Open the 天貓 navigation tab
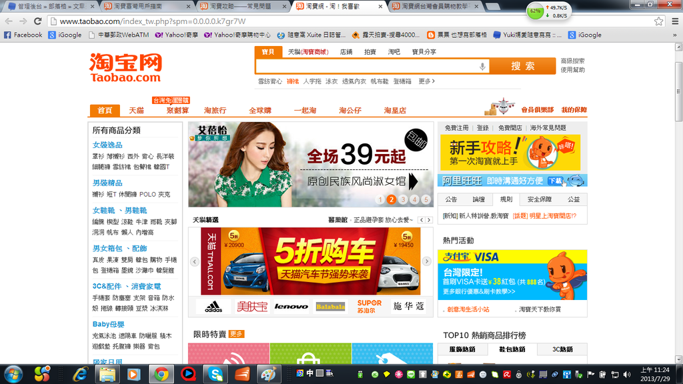The height and width of the screenshot is (384, 683). coord(136,111)
